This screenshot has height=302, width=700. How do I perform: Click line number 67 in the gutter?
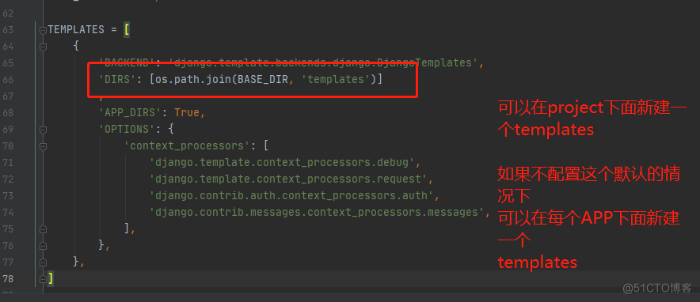click(8, 96)
